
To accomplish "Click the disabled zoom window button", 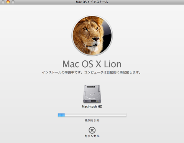I will coord(13,2).
